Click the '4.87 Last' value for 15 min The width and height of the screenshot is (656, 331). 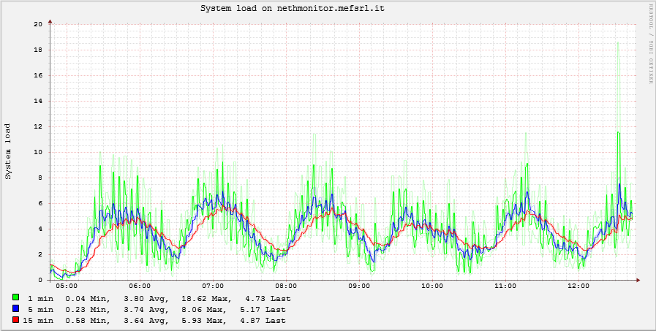[262, 321]
